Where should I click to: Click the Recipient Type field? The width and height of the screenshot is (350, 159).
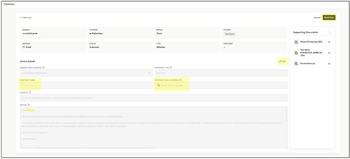(221, 73)
